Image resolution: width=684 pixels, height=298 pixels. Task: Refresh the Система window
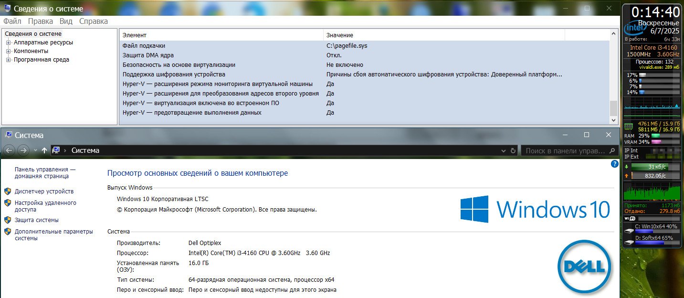click(513, 151)
